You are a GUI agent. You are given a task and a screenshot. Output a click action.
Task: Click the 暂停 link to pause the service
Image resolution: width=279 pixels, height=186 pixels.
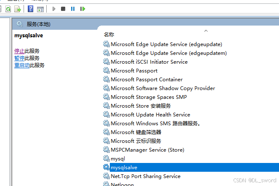pos(19,58)
